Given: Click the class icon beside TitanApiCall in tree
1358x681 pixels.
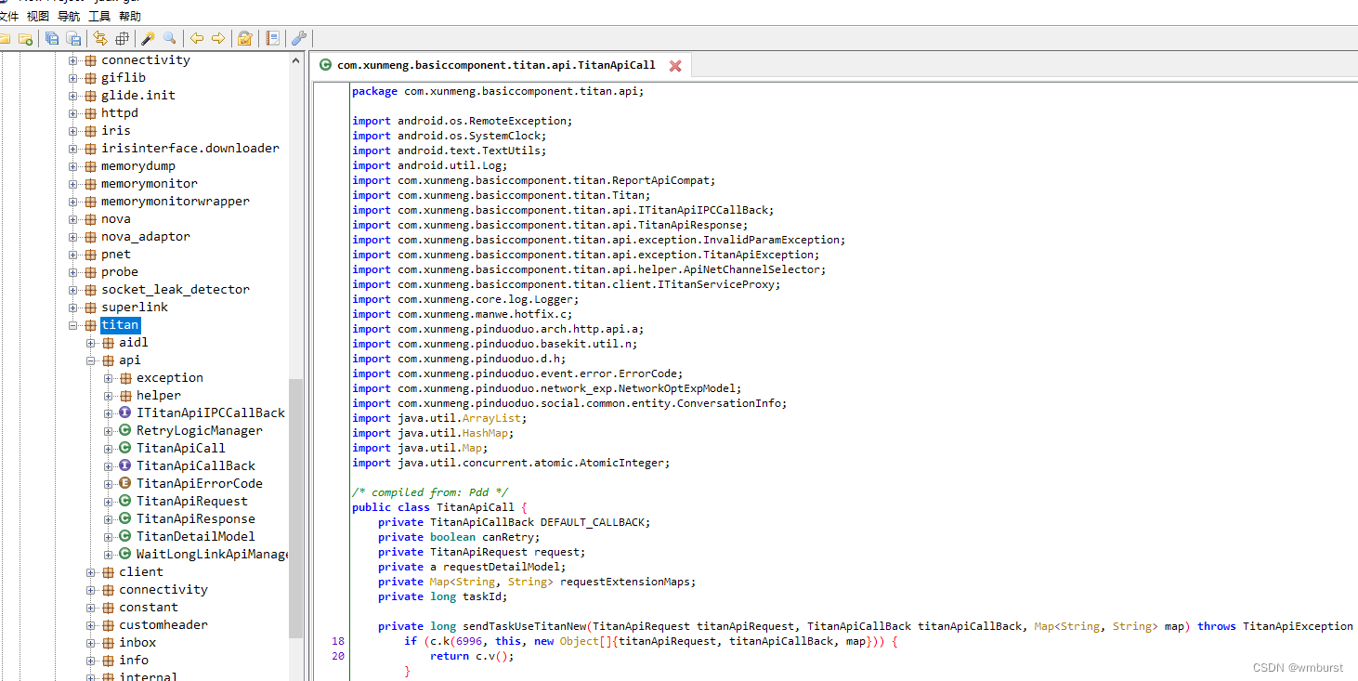Looking at the screenshot, I should tap(125, 448).
